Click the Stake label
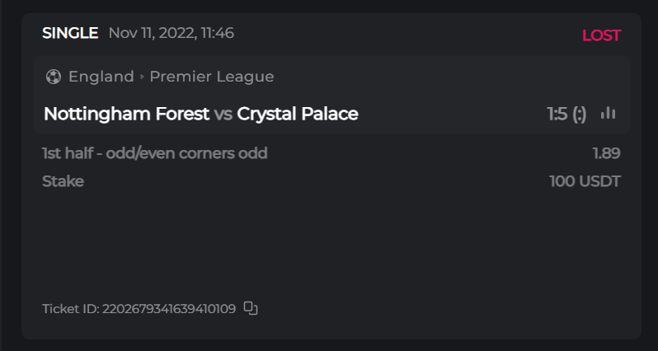Image resolution: width=658 pixels, height=351 pixels. point(63,181)
